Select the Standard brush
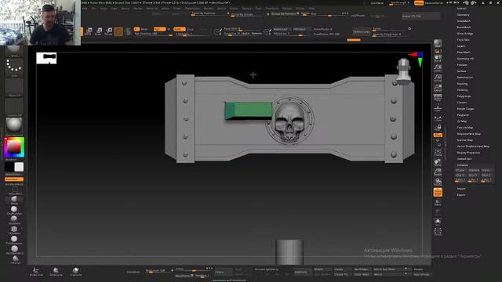 pos(14,220)
